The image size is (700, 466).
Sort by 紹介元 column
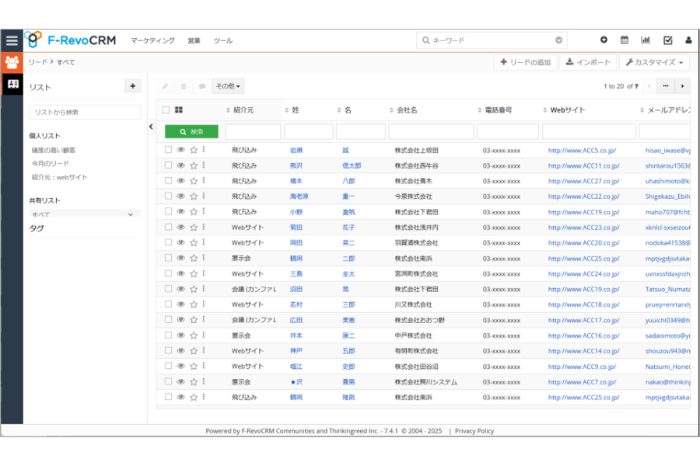[240, 110]
